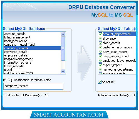This screenshot has height=119, width=139.
Task: Uncheck the account_department table checkbox
Action: tap(100, 34)
